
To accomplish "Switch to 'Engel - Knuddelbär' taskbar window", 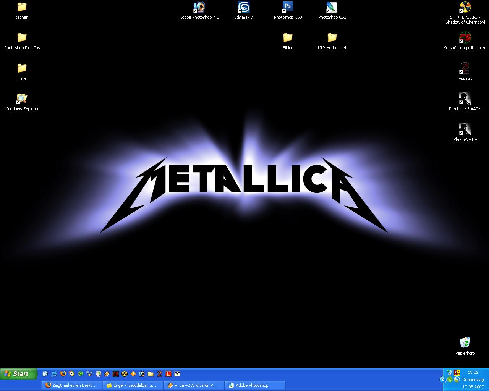I will click(x=133, y=385).
